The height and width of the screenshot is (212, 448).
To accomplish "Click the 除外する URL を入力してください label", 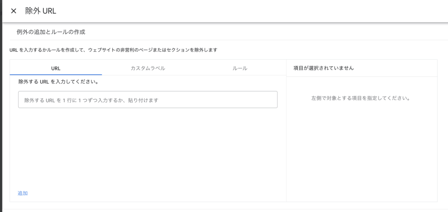I will [x=58, y=82].
